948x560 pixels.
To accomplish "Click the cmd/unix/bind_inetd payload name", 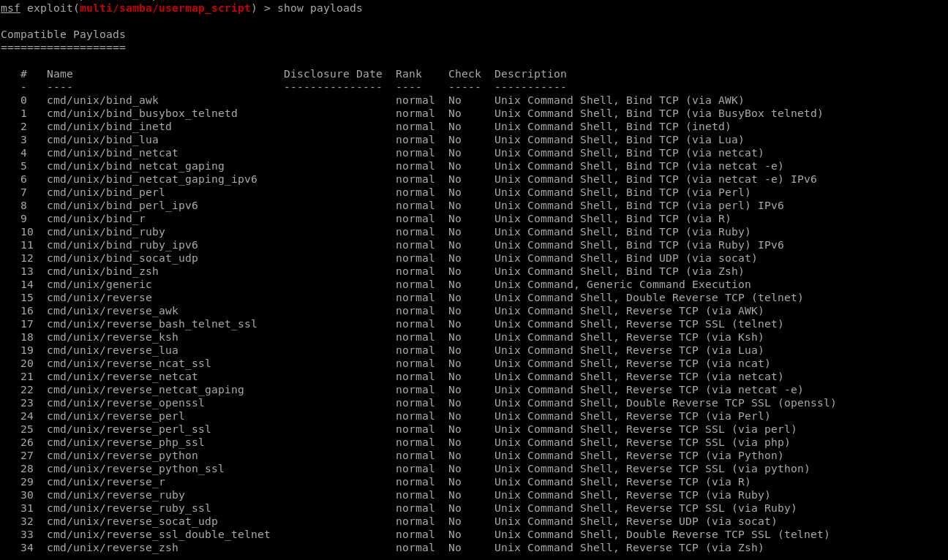I will [109, 126].
